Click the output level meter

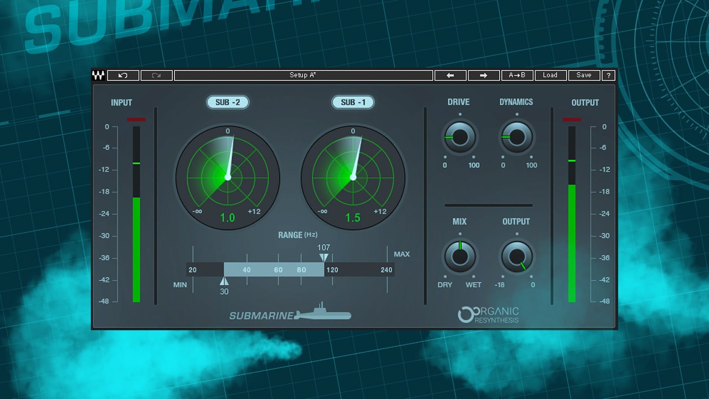coord(572,214)
